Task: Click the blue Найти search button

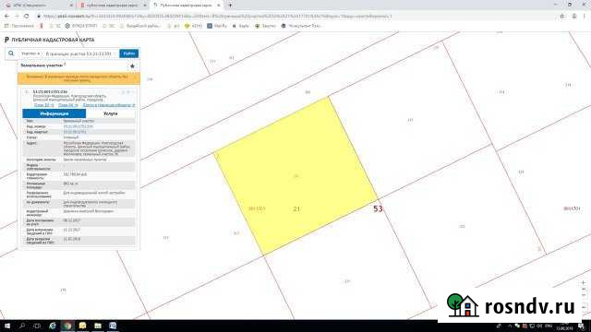Action: pyautogui.click(x=129, y=53)
